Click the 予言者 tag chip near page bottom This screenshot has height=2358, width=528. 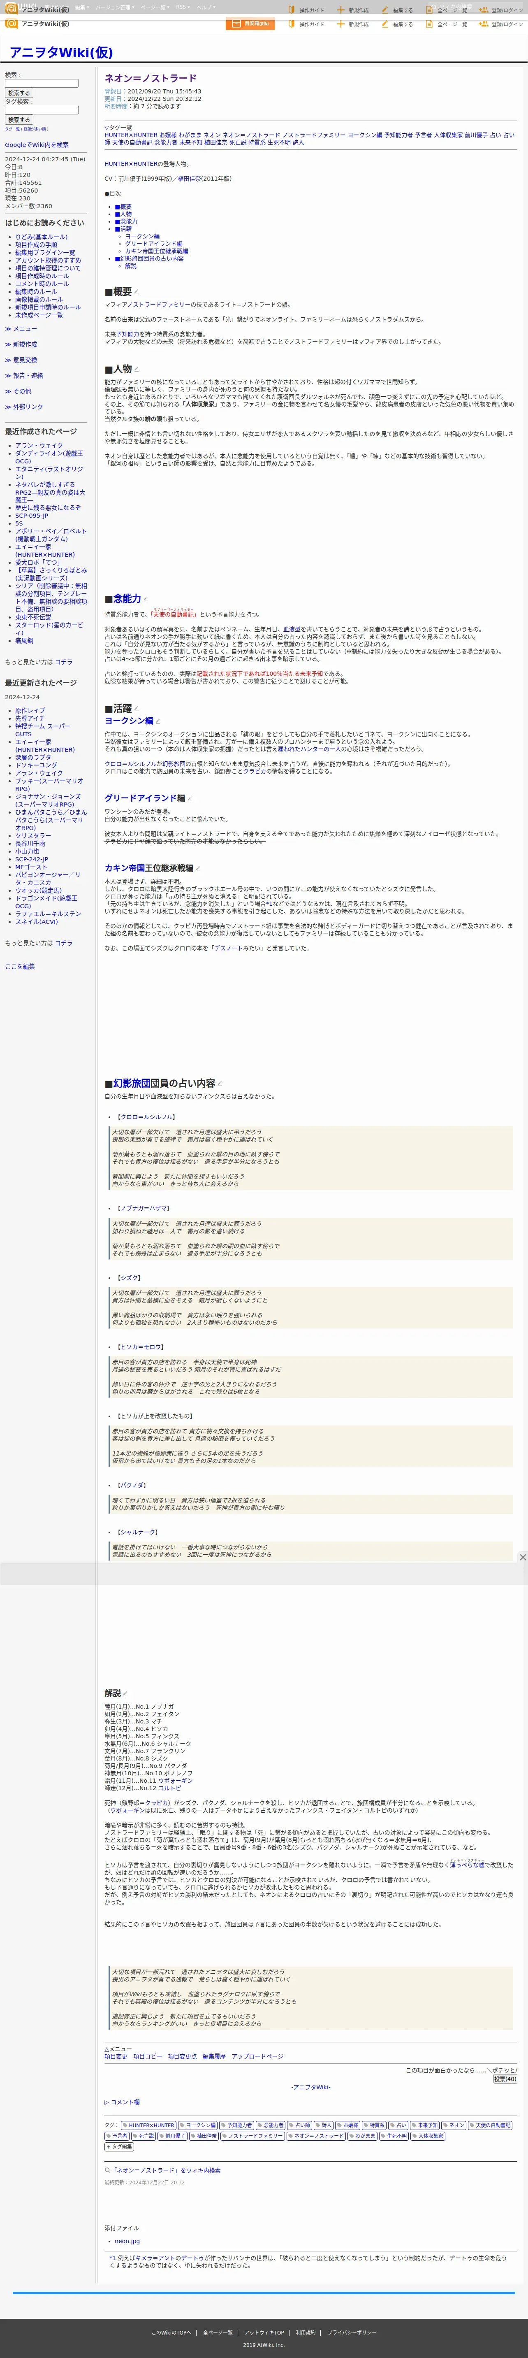click(118, 2135)
